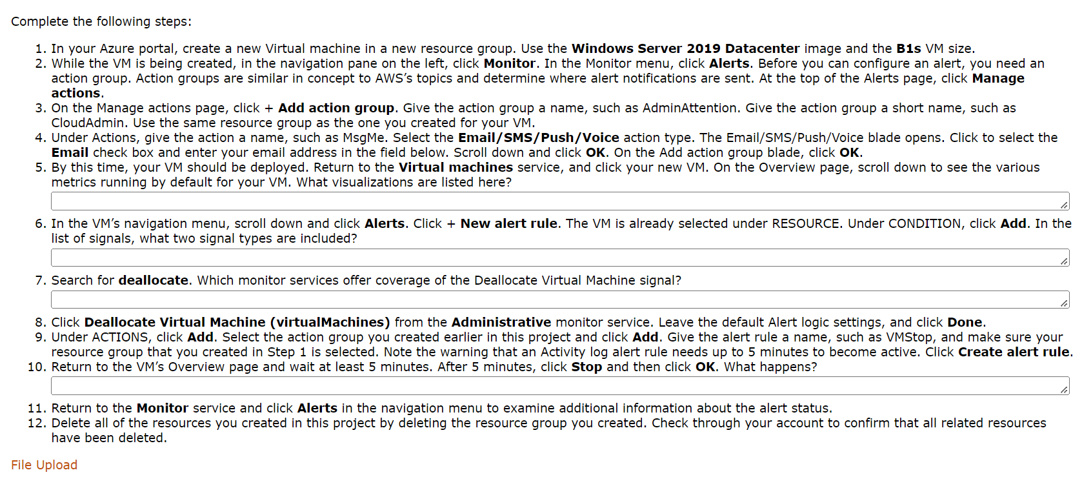Screen dimensions: 1082x479
Task: Click the uppercase 'CONDITION' word in step 6
Action: pyautogui.click(x=925, y=223)
